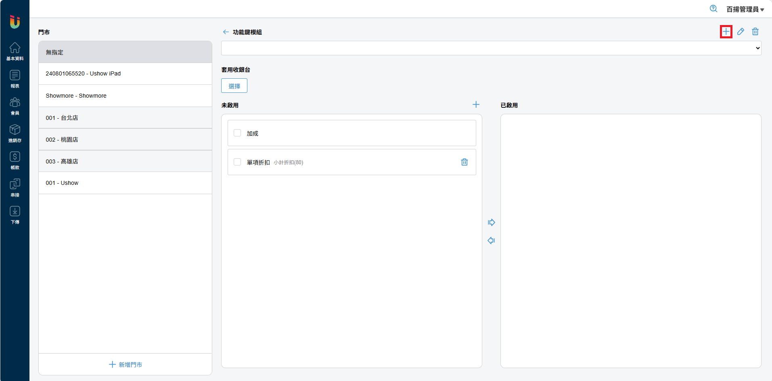The image size is (772, 381).
Task: Click the add function key module plus icon
Action: pos(726,31)
